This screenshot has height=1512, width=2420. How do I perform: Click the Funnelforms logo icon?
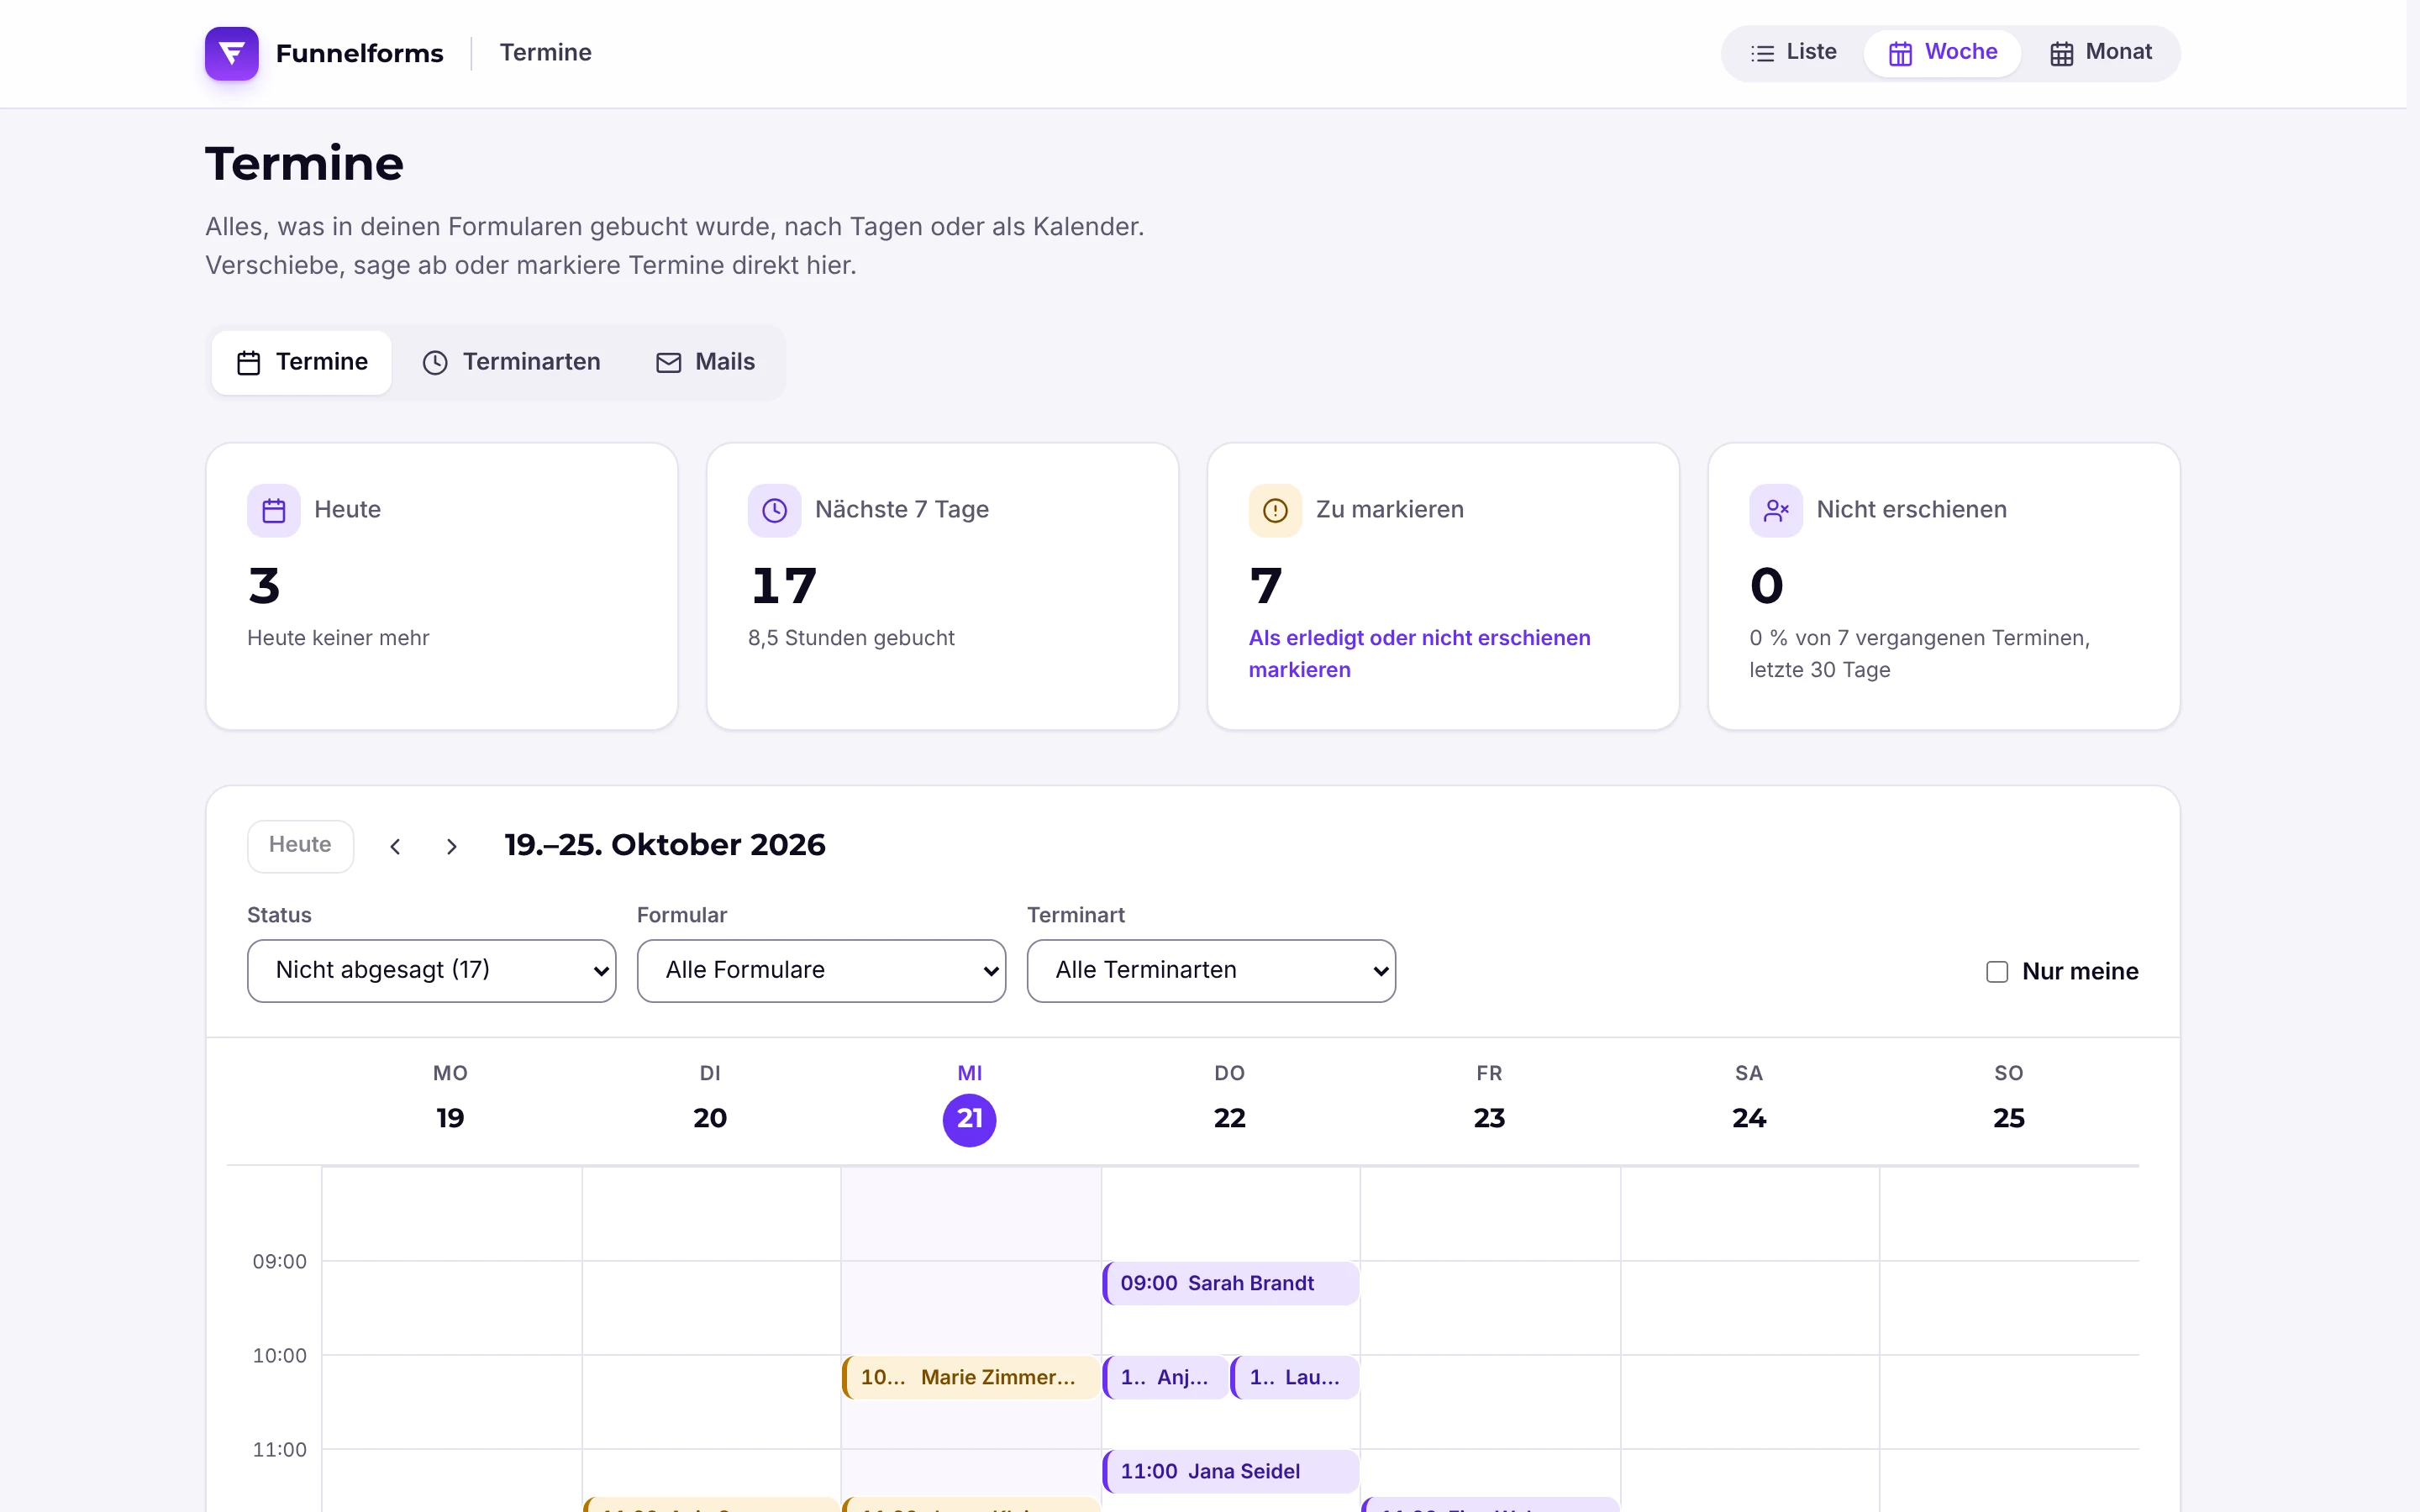231,53
